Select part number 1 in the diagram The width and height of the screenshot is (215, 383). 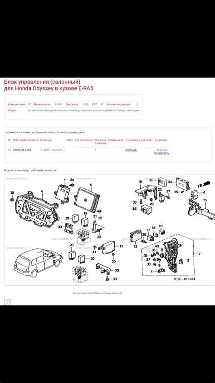[x=65, y=180]
